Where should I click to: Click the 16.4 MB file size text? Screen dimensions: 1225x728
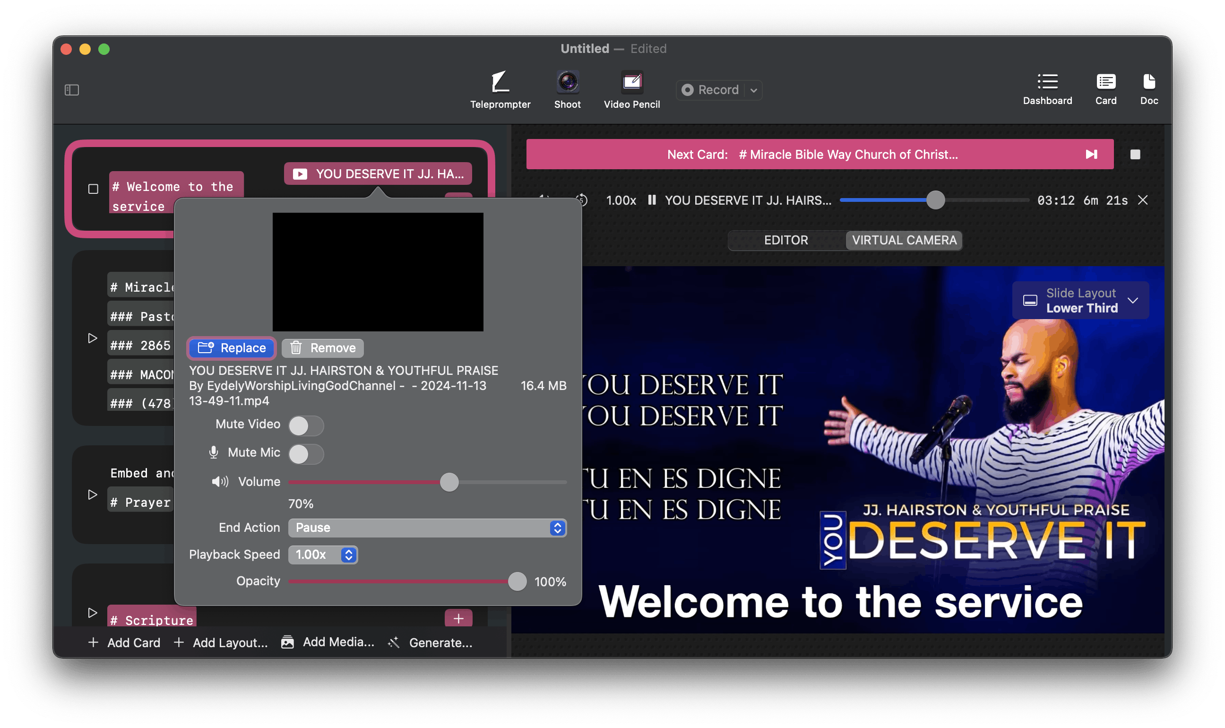[x=543, y=386]
